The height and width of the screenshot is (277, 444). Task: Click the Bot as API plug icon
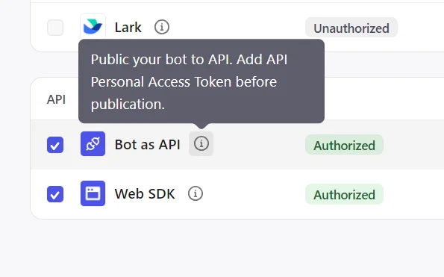click(93, 143)
